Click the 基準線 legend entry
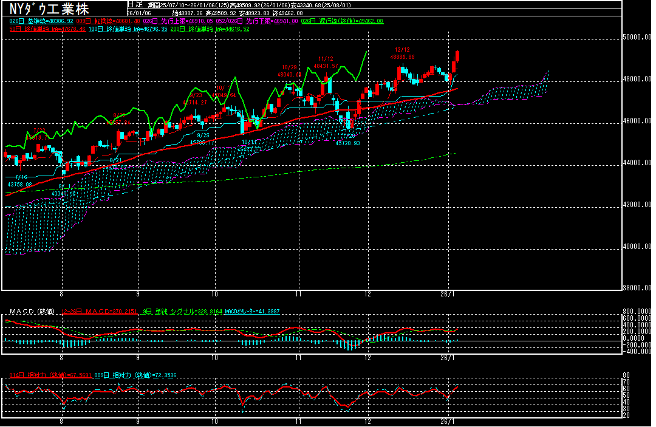 point(42,21)
